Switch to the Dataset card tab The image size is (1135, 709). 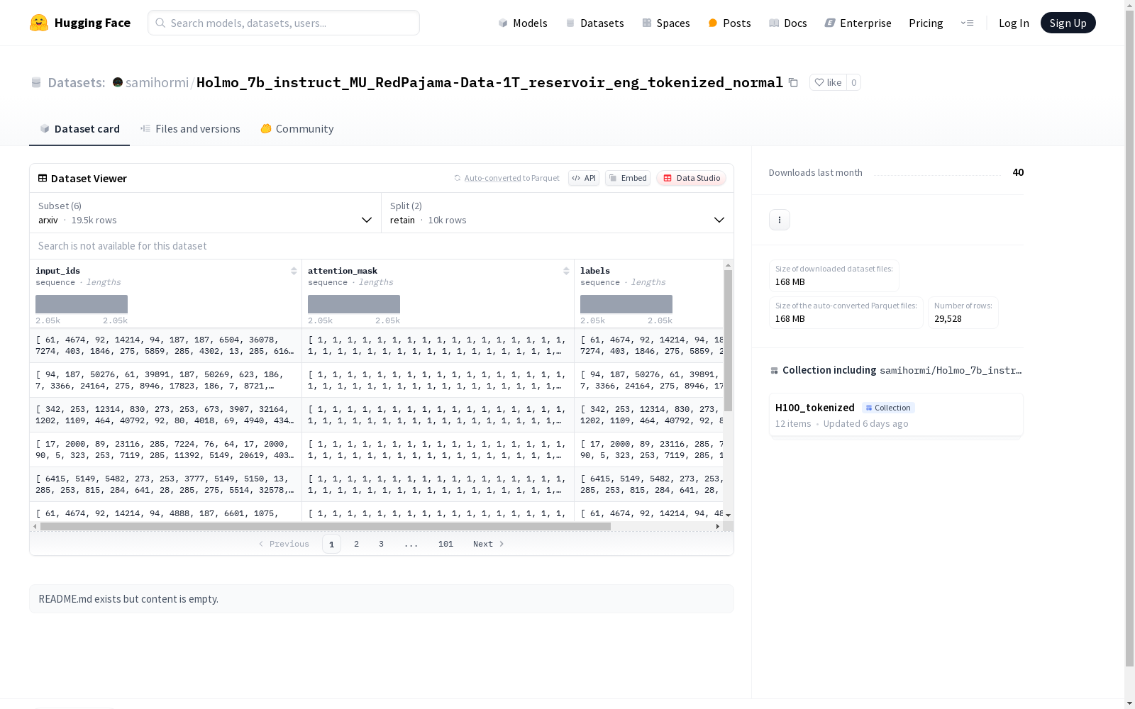click(79, 128)
